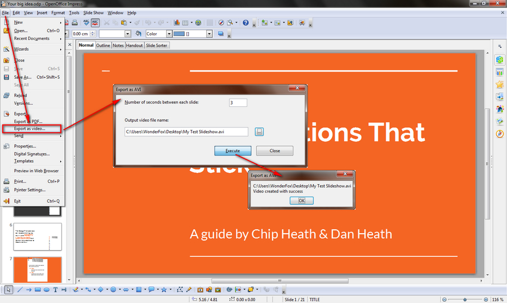Open Custom Animation star icon in sidebar

[x=499, y=84]
